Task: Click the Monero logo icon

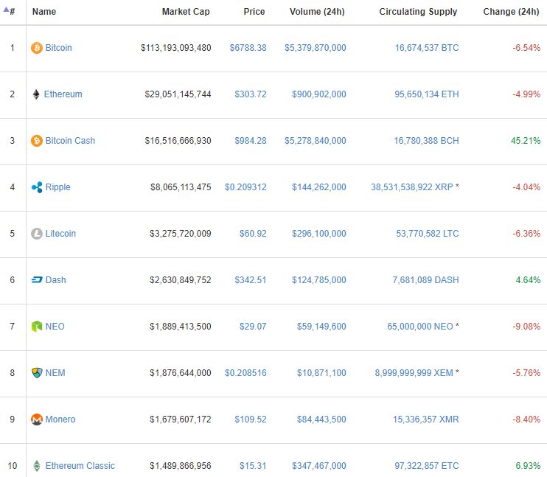Action: click(37, 419)
